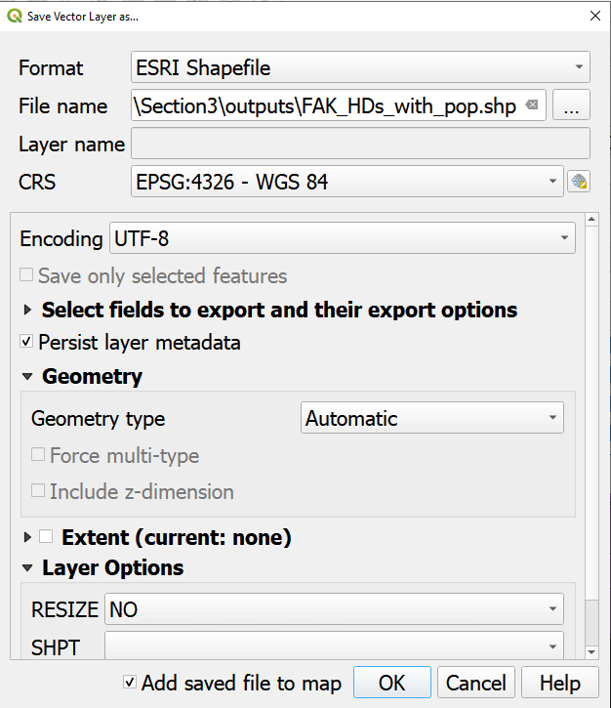Click the QGIS logo in title bar

[x=15, y=17]
